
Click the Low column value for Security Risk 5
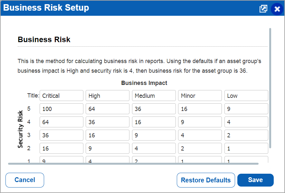[x=246, y=109]
